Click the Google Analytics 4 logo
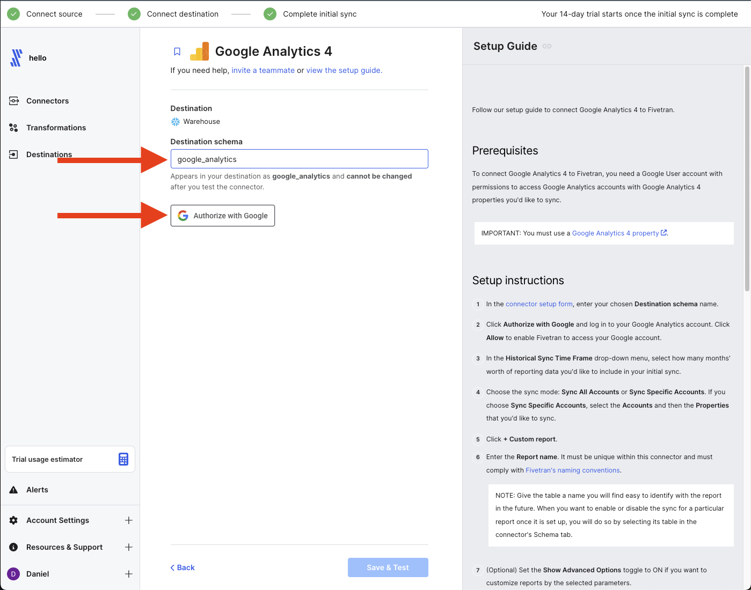The height and width of the screenshot is (590, 751). 200,51
